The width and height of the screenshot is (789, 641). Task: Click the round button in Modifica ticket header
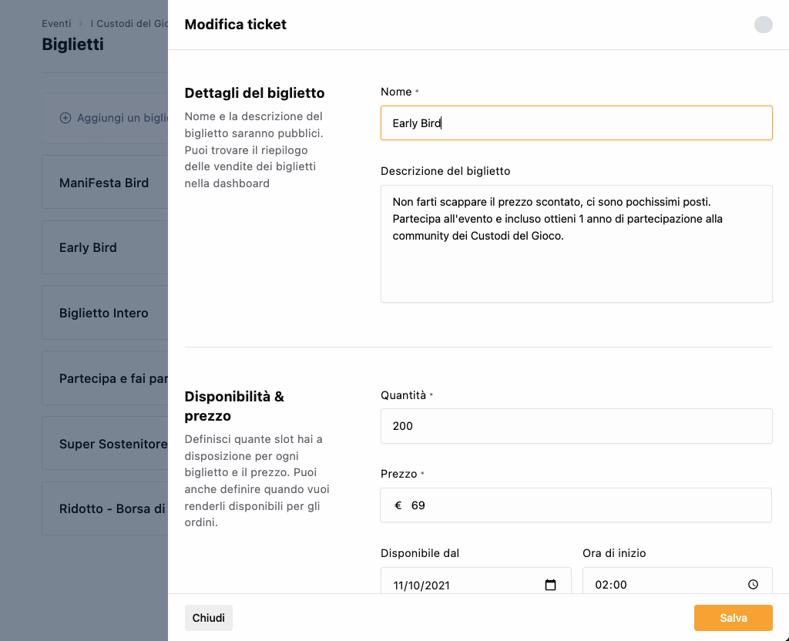pos(763,24)
